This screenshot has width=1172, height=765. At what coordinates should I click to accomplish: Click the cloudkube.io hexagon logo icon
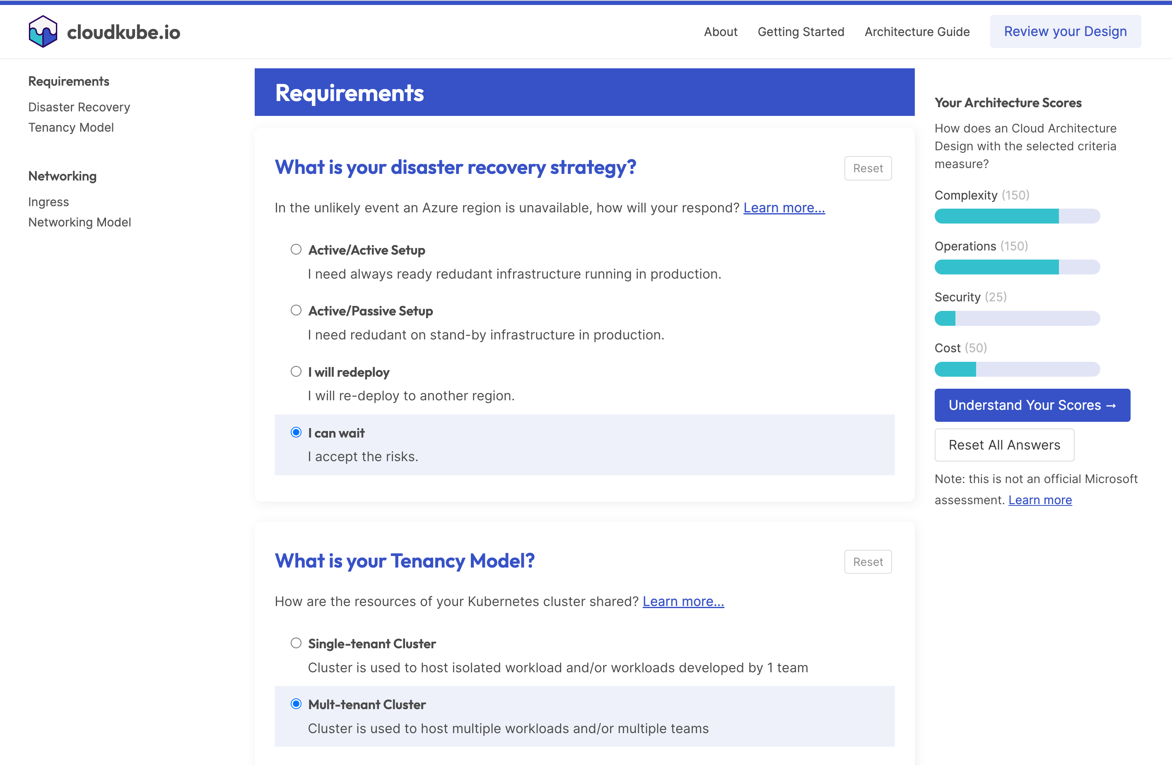click(x=43, y=31)
